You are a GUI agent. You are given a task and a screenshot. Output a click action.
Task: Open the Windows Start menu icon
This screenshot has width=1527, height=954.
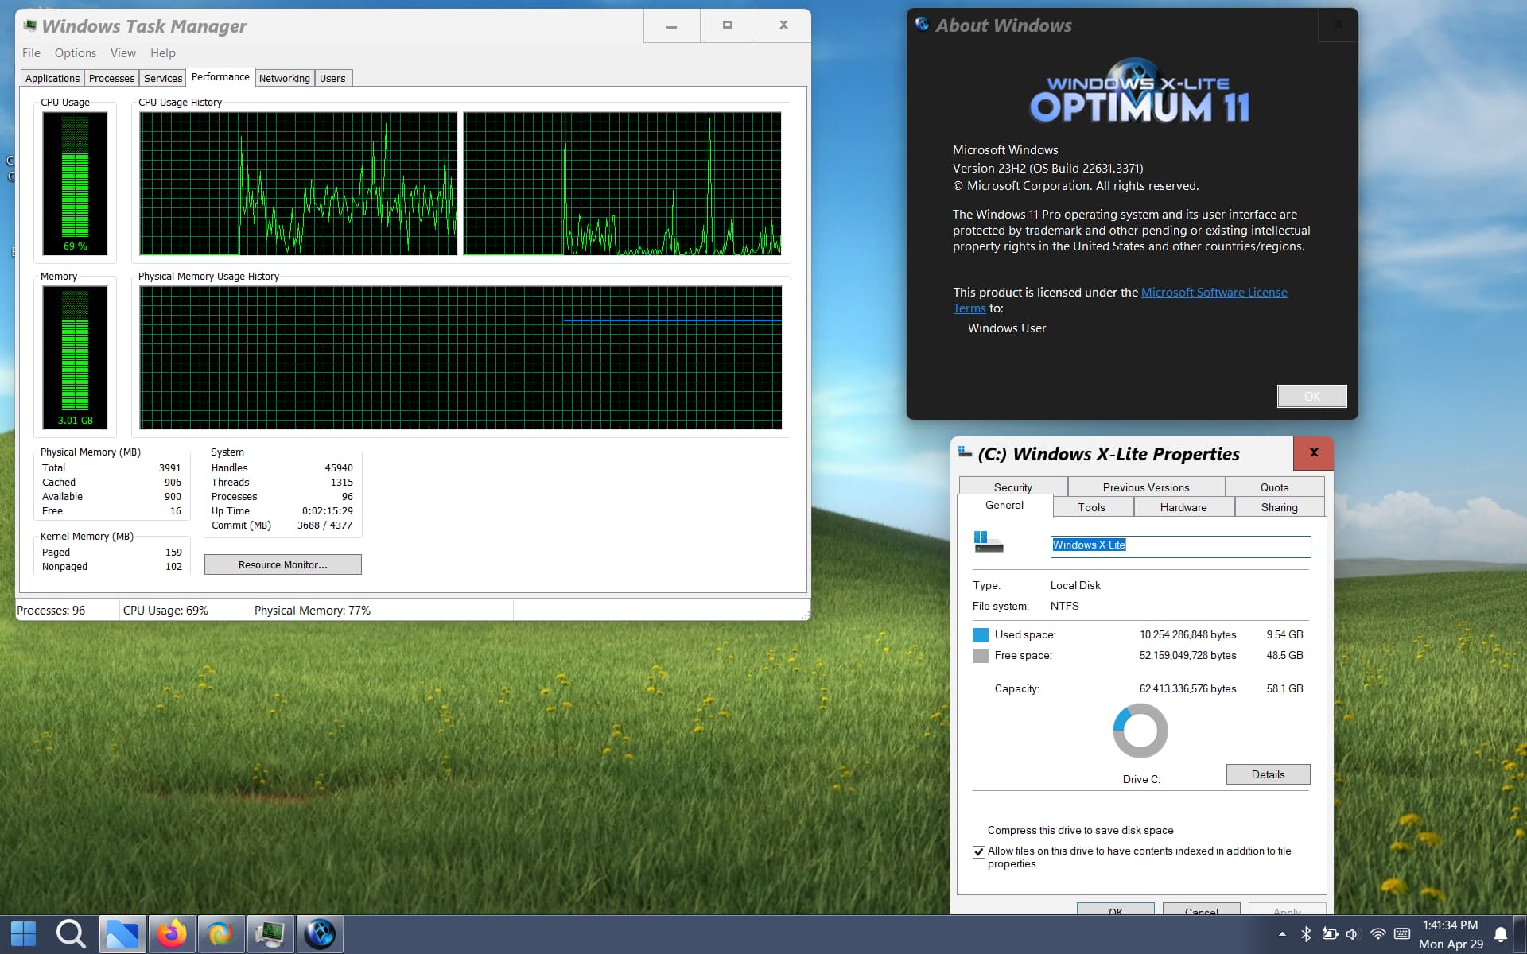(x=23, y=934)
